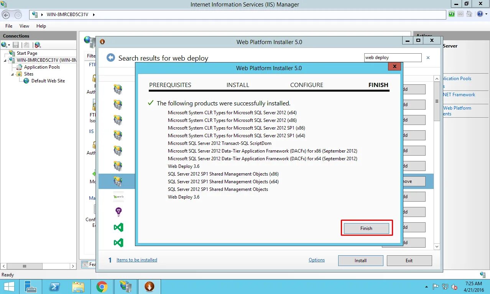
Task: Collapse the Sites tree node
Action: [12, 74]
